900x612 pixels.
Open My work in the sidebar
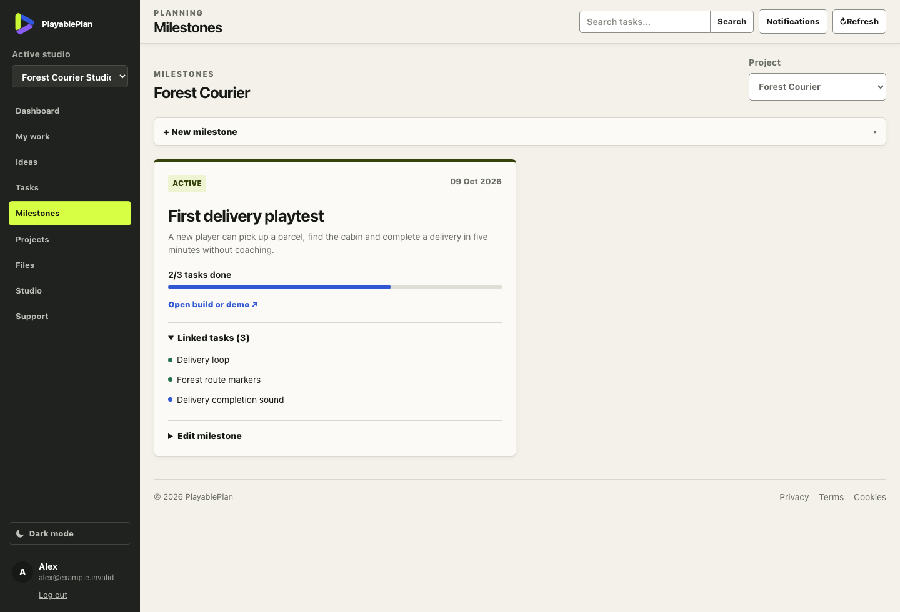pos(70,136)
